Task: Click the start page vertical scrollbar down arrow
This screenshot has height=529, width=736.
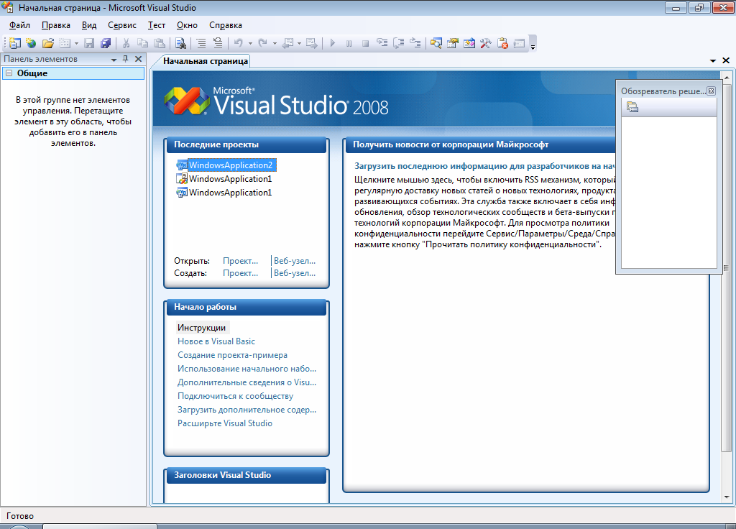Action: [726, 497]
